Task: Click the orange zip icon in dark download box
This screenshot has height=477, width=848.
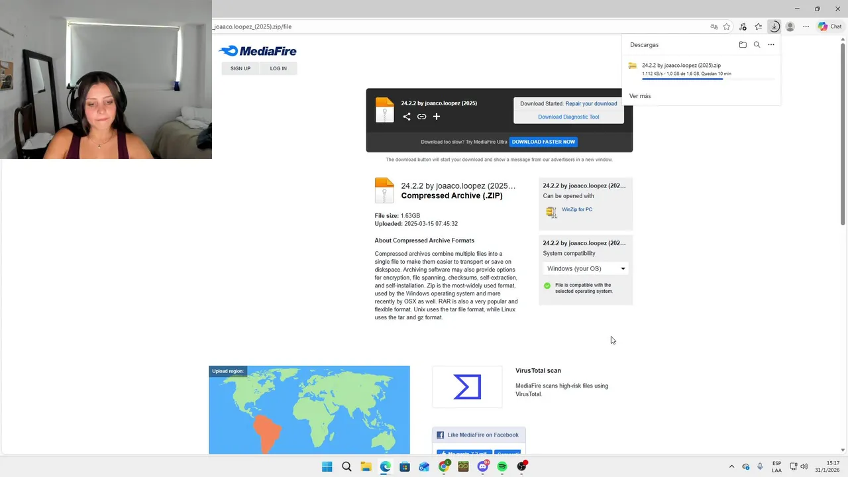Action: [385, 110]
